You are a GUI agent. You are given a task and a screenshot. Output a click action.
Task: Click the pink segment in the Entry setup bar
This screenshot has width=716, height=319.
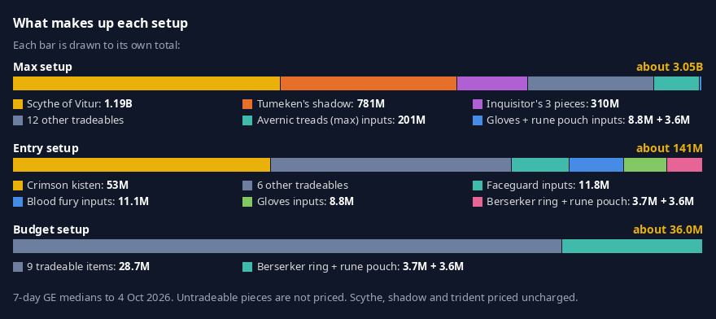point(684,165)
